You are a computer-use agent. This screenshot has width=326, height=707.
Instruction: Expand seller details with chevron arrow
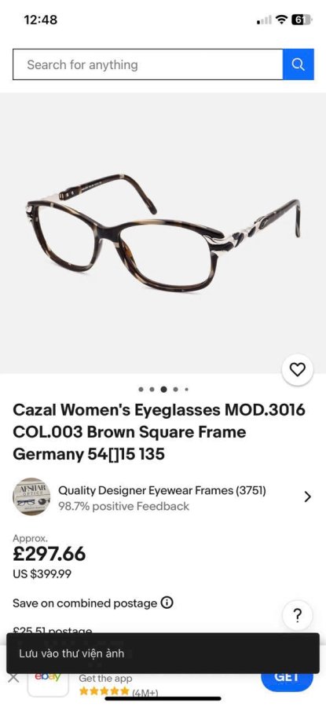point(307,497)
